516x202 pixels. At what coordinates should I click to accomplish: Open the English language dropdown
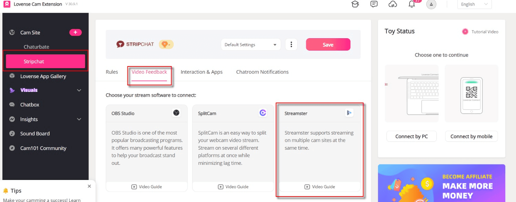pos(474,4)
